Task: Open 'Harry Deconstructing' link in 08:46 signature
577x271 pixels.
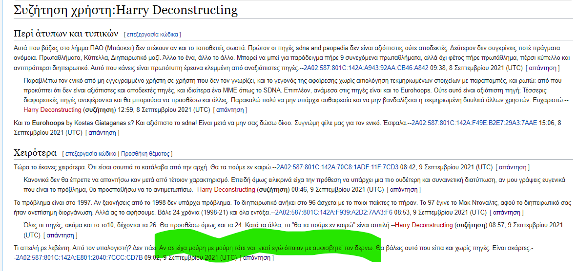Action: [227, 190]
